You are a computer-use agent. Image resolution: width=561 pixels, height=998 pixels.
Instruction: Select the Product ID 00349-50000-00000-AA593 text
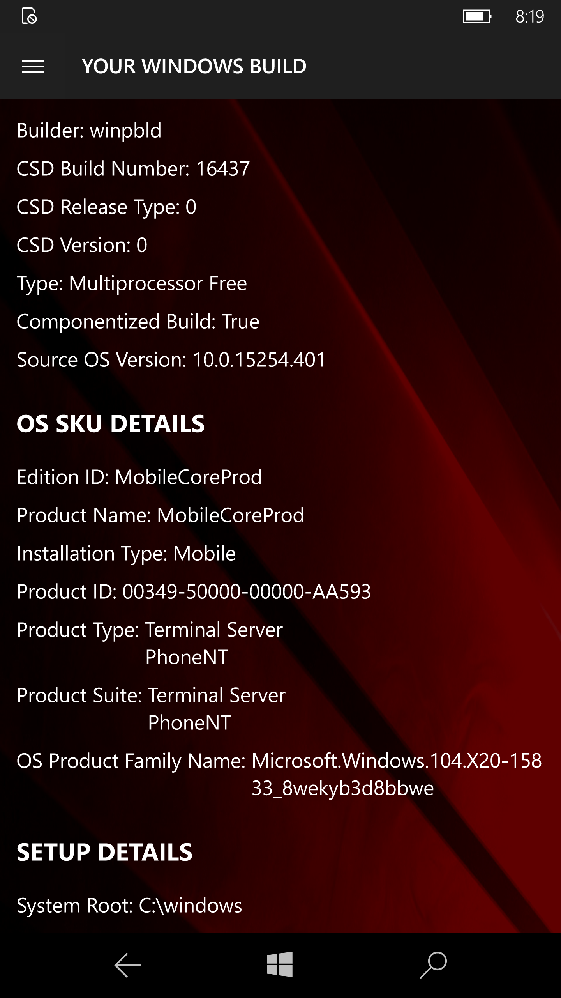pos(194,592)
